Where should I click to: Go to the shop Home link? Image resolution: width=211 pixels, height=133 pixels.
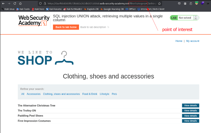(179, 41)
